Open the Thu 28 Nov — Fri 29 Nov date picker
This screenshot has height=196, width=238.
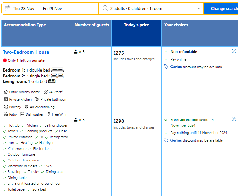[x=50, y=9]
